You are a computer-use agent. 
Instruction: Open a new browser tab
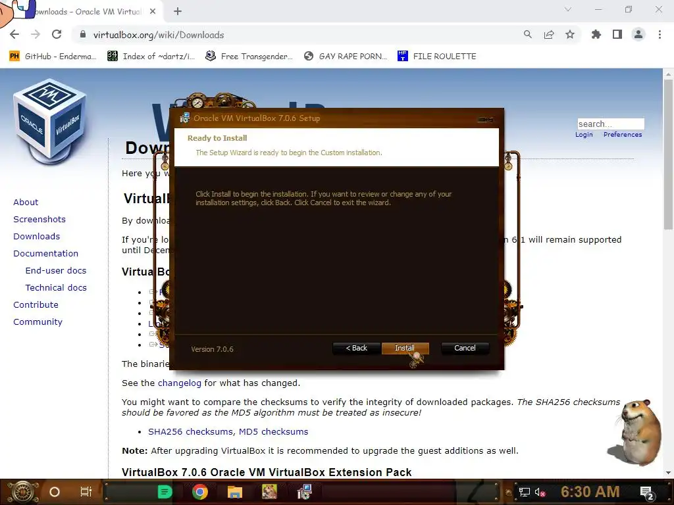click(178, 12)
